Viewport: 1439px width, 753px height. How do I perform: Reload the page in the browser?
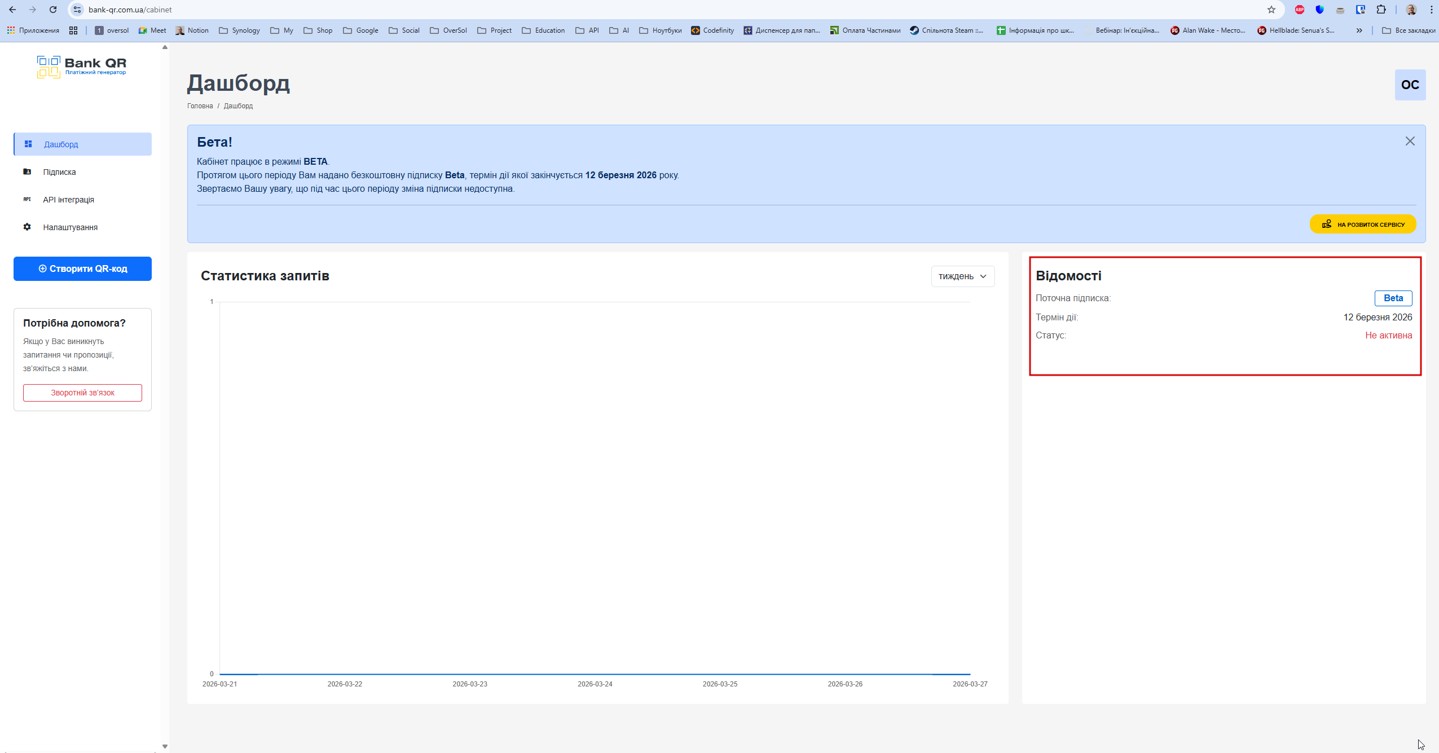point(53,10)
